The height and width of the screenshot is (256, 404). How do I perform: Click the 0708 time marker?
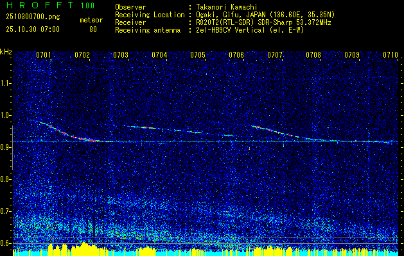point(313,54)
